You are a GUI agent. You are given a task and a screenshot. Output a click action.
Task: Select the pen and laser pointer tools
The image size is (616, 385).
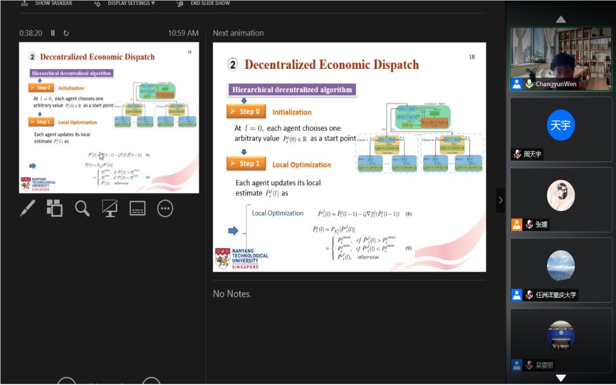tap(27, 208)
